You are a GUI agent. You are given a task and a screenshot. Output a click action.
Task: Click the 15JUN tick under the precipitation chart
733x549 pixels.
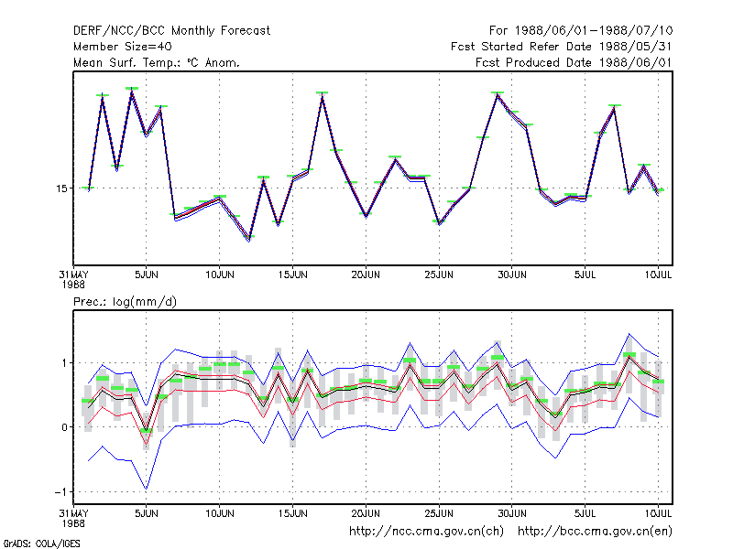click(292, 513)
